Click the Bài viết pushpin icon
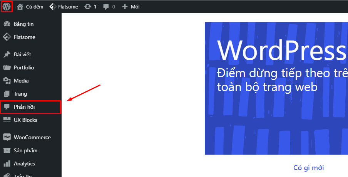This screenshot has width=348, height=177. pyautogui.click(x=7, y=54)
